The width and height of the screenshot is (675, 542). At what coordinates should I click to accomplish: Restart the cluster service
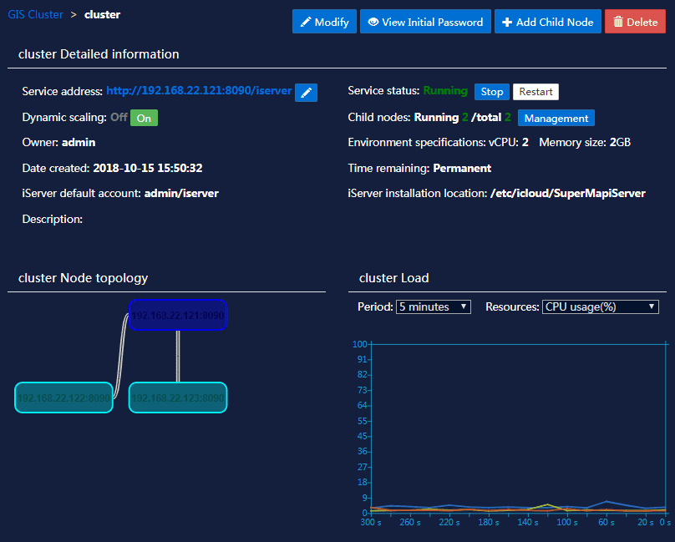535,92
